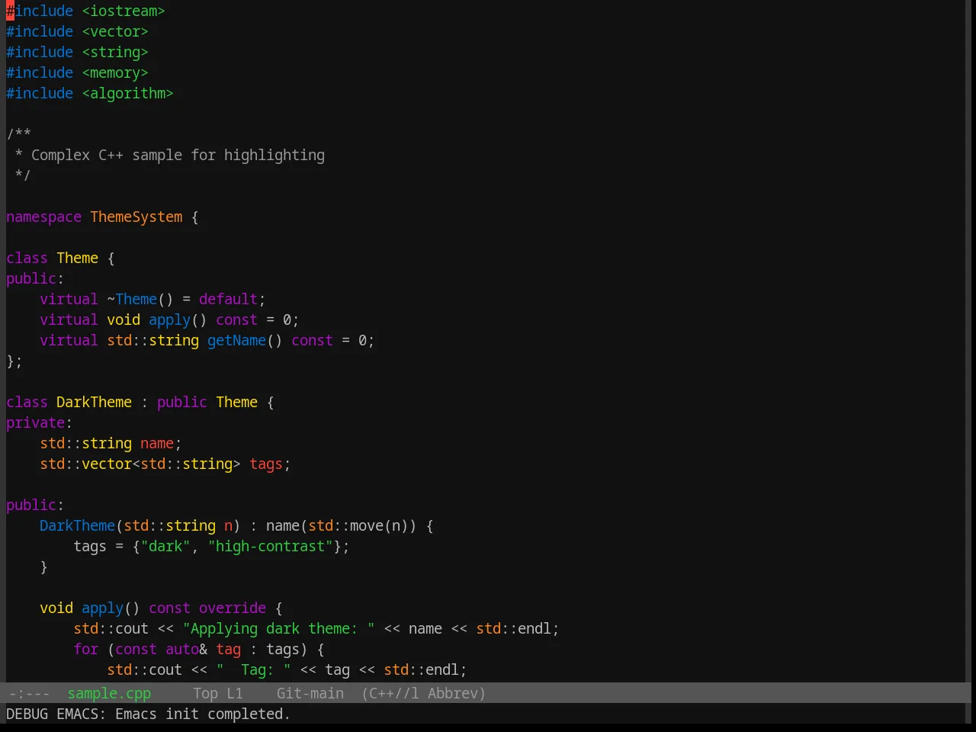Click 'DarkTheme' in the class declaration line
The height and width of the screenshot is (732, 976).
coord(94,402)
